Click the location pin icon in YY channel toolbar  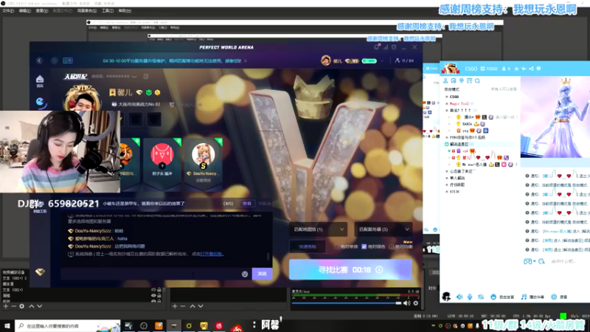tap(462, 80)
